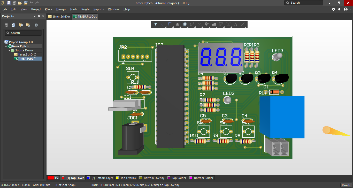Select the Interactive Length Tuning tool
Image resolution: width=353 pixels, height=188 pixels.
(x=199, y=24)
